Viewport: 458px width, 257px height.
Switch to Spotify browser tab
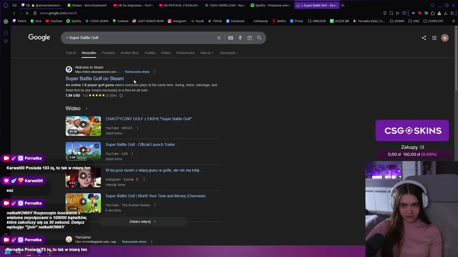pos(270,5)
